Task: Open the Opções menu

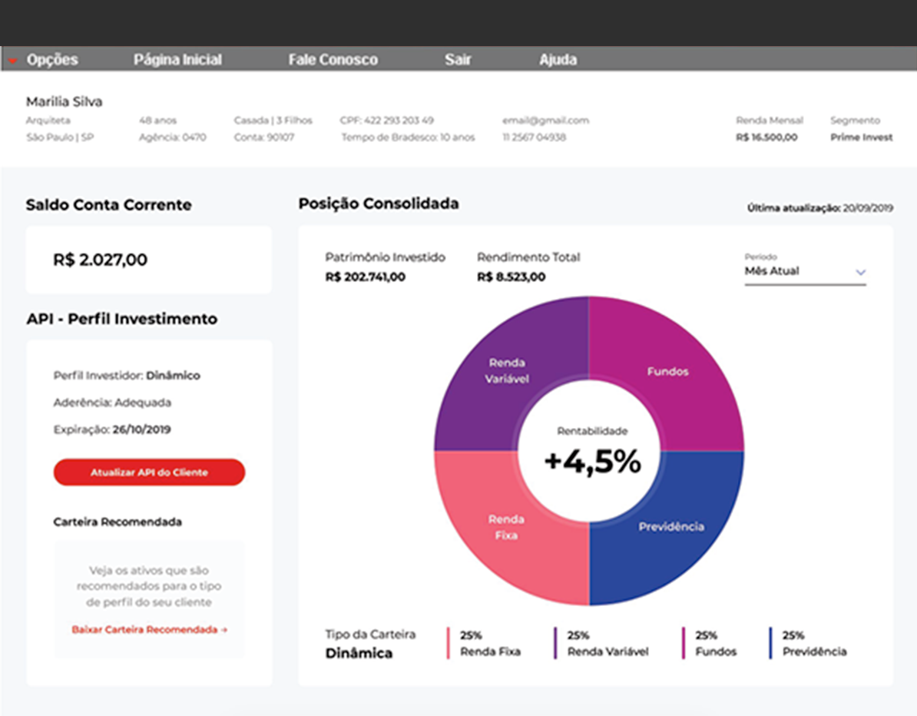Action: [52, 60]
